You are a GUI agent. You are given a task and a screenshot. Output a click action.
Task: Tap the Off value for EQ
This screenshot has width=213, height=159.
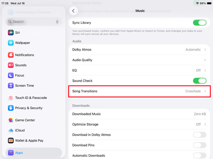(198, 70)
